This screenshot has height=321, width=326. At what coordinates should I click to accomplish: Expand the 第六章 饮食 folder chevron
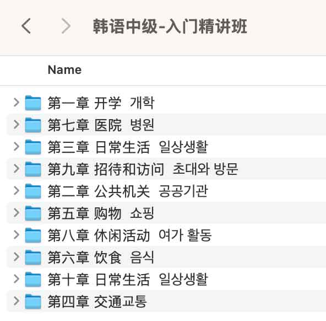(x=16, y=257)
